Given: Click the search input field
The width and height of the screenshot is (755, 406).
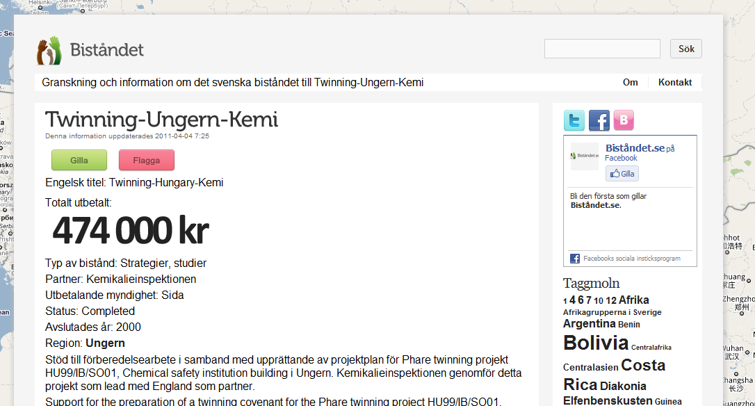Looking at the screenshot, I should (602, 49).
